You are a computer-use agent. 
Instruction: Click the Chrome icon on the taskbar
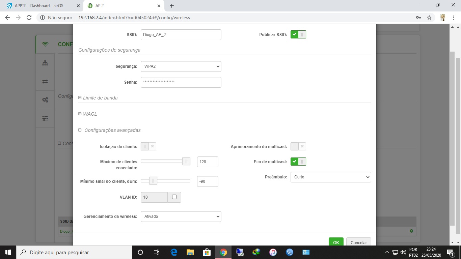click(x=223, y=252)
